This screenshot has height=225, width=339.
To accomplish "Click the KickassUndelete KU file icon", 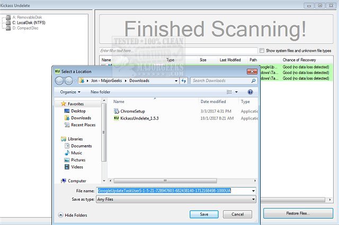I will 117,118.
